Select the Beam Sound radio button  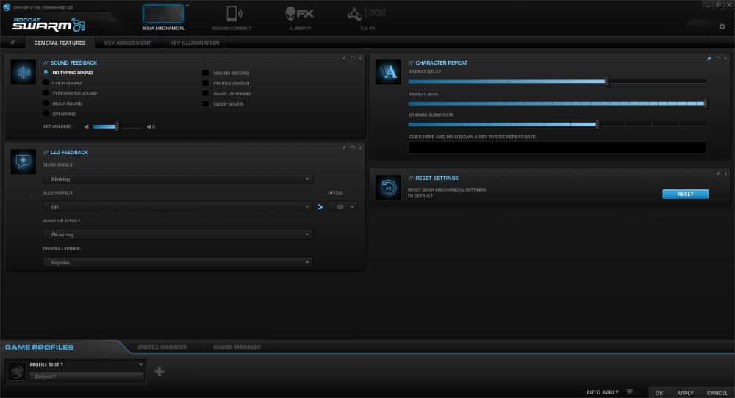[x=46, y=104]
